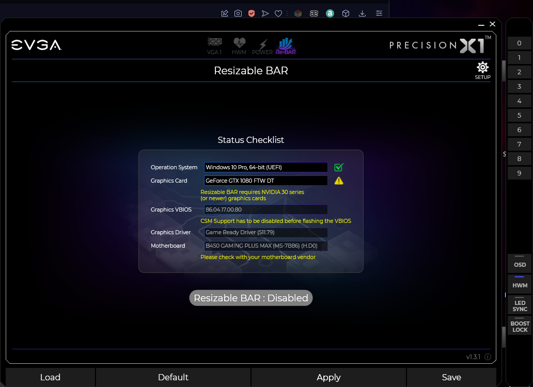533x387 pixels.
Task: Open the browser downloads icon
Action: click(363, 13)
